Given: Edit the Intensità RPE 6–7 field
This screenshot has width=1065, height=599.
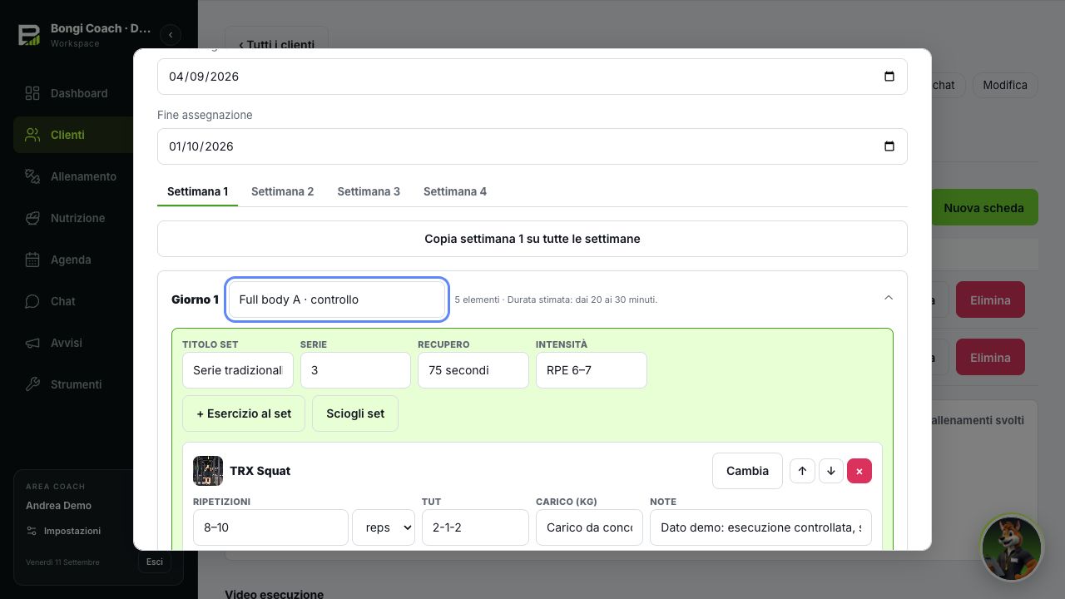Looking at the screenshot, I should (592, 370).
